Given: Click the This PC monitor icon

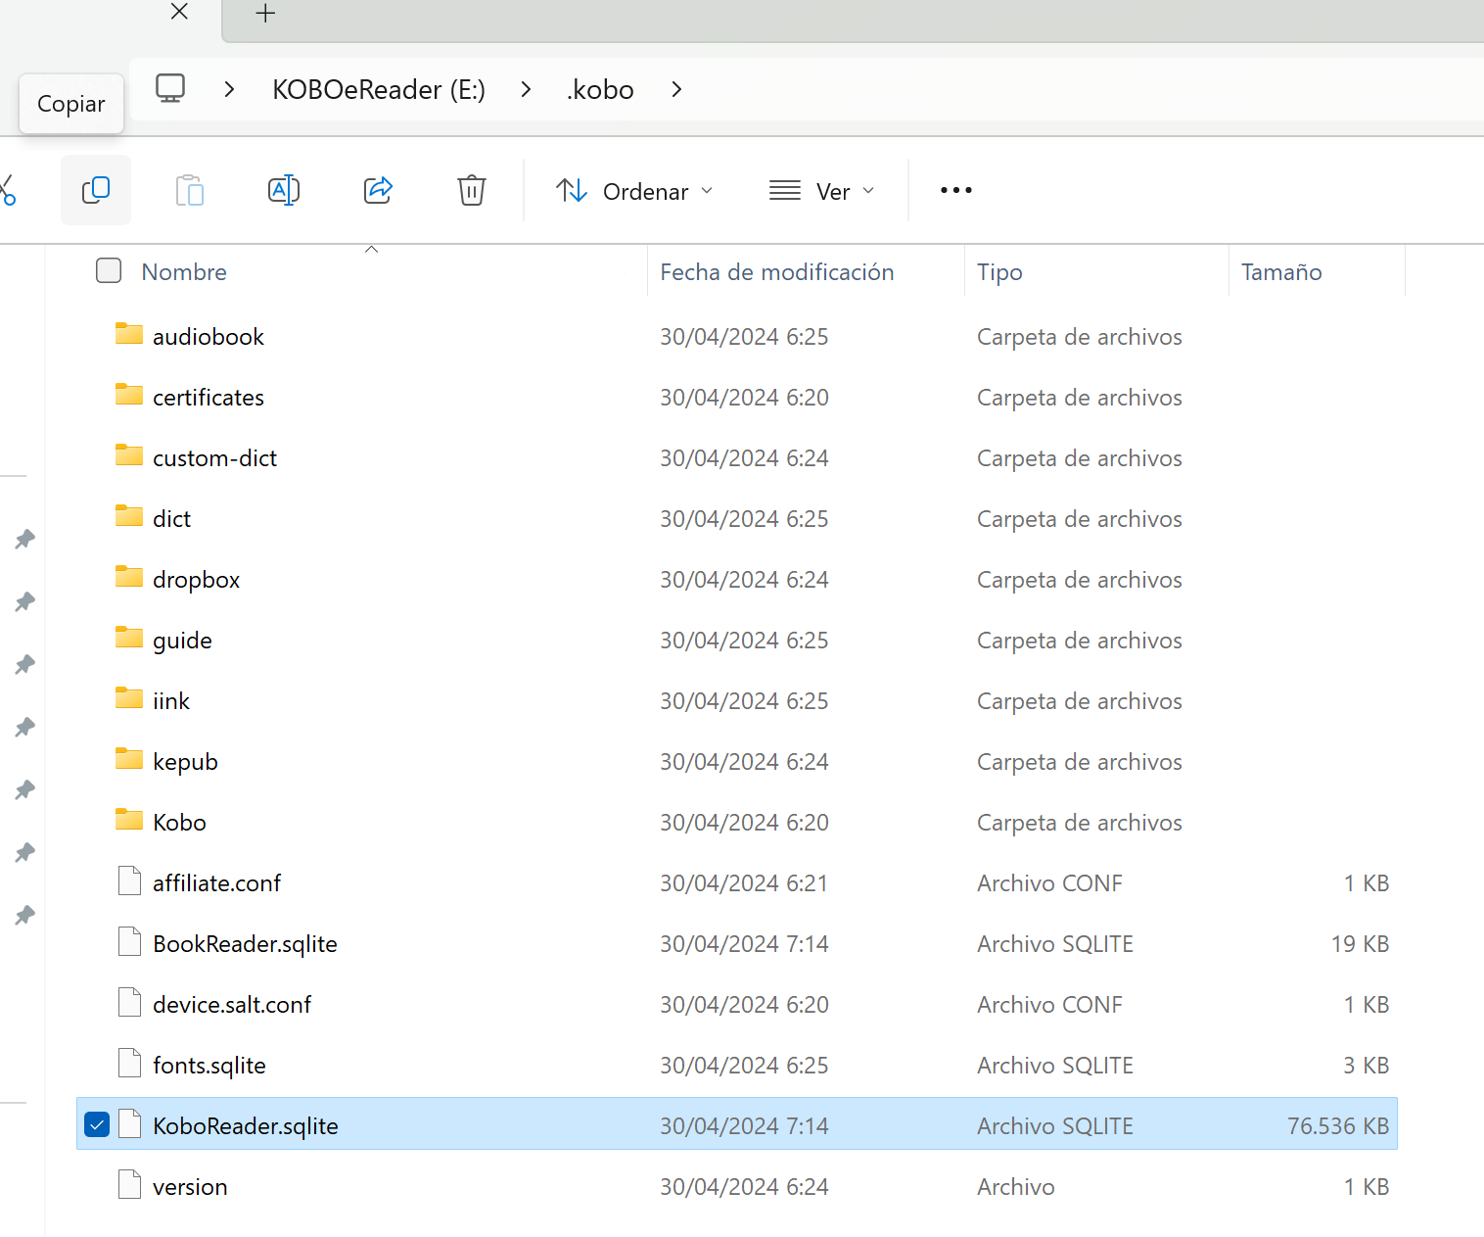Looking at the screenshot, I should pos(170,89).
